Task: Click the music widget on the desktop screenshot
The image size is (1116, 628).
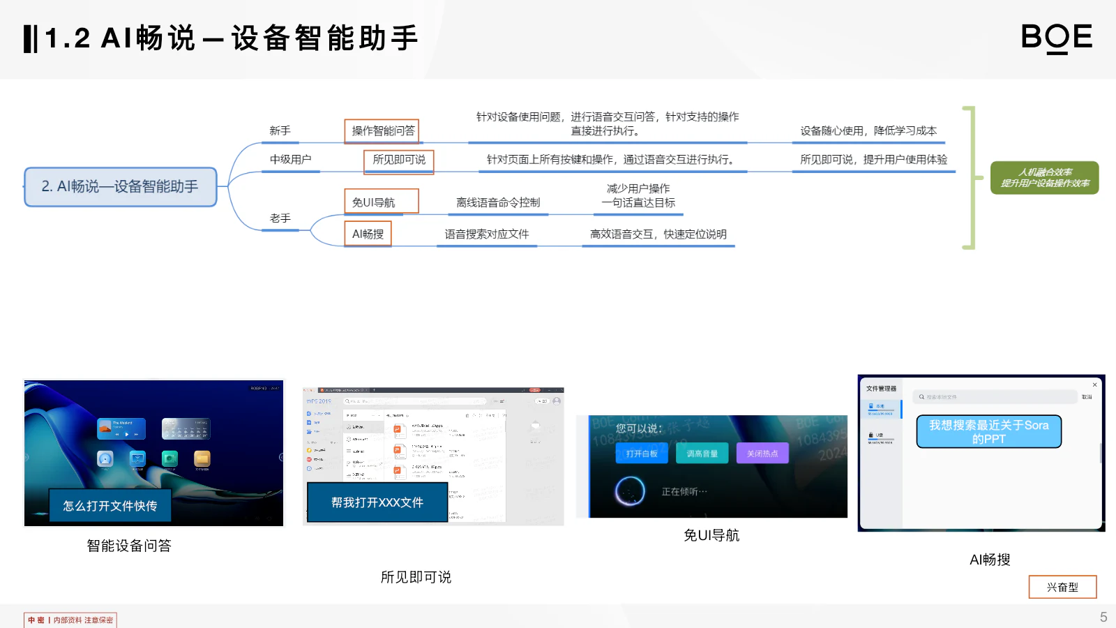Action: pyautogui.click(x=121, y=428)
